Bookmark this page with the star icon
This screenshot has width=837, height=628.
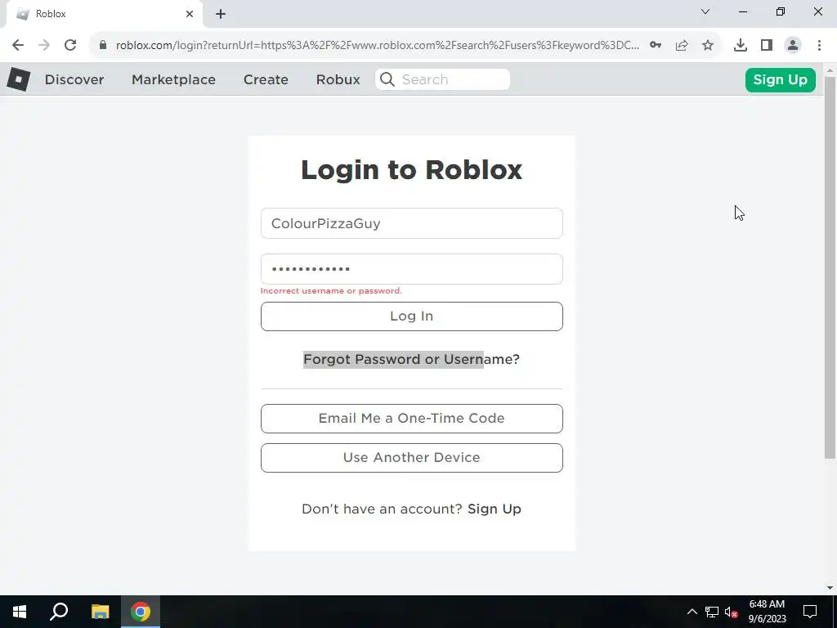[708, 46]
